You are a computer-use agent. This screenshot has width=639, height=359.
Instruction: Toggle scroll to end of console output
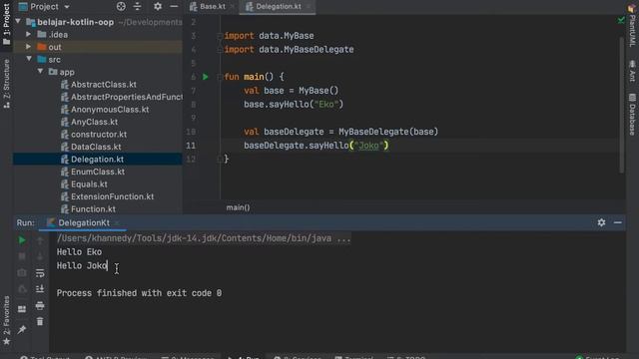pyautogui.click(x=40, y=289)
